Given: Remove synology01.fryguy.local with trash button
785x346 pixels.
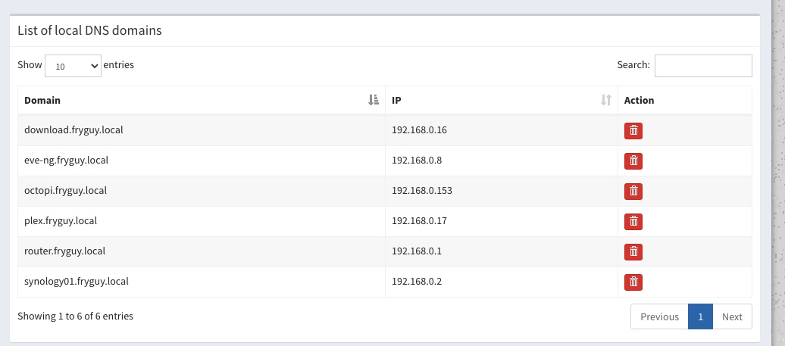Looking at the screenshot, I should (633, 282).
